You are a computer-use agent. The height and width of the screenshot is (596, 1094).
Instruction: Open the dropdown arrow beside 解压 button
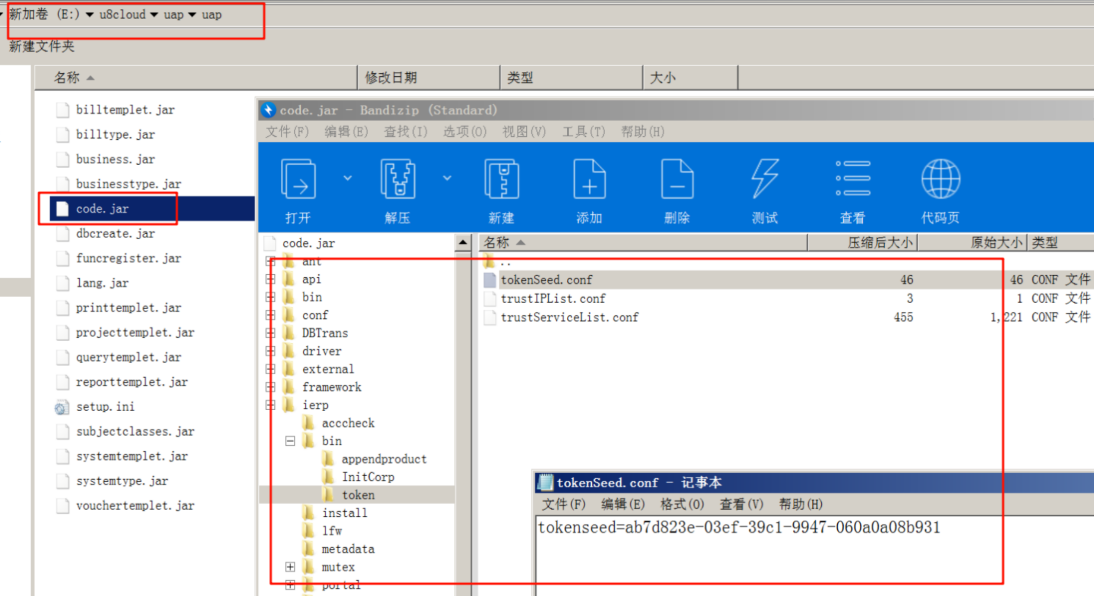coord(447,178)
